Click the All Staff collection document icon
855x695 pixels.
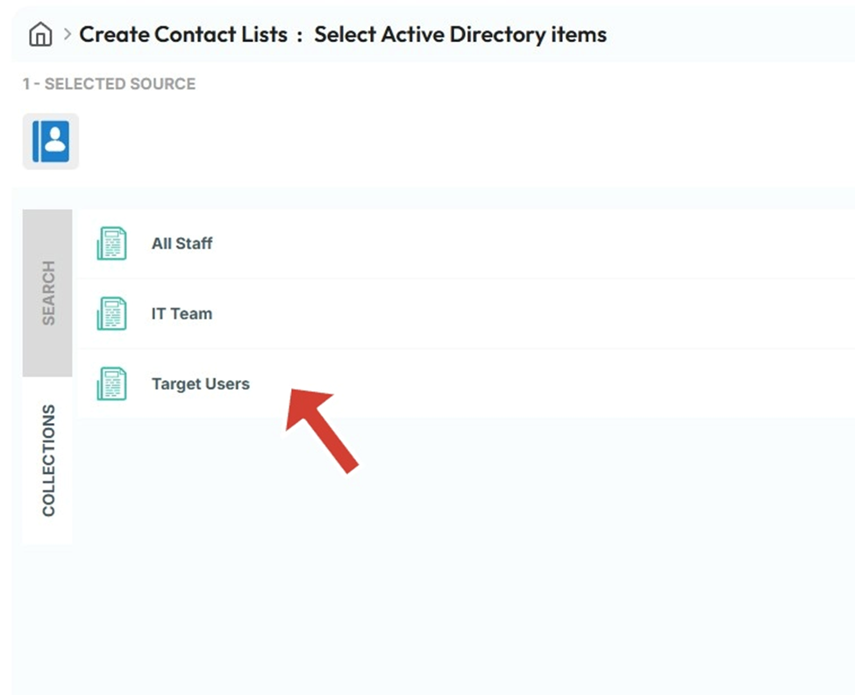pos(111,243)
